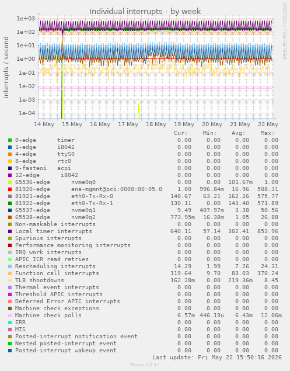The width and height of the screenshot is (290, 371).
Task: Click the cyan ERR legend color square
Action: click(10, 323)
